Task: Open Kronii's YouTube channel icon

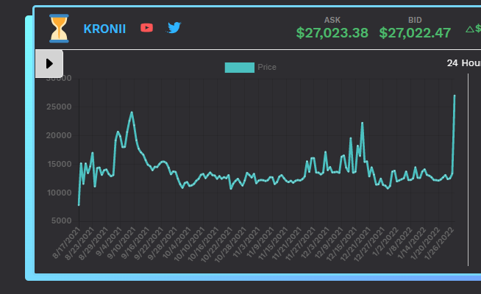Action: [146, 28]
